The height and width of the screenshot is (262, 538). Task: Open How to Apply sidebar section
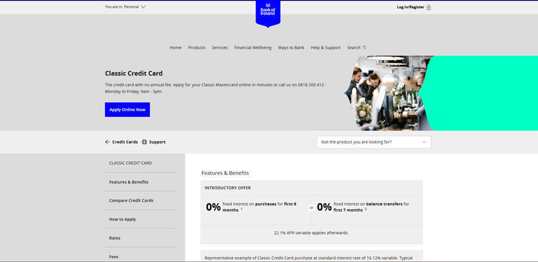click(x=122, y=219)
